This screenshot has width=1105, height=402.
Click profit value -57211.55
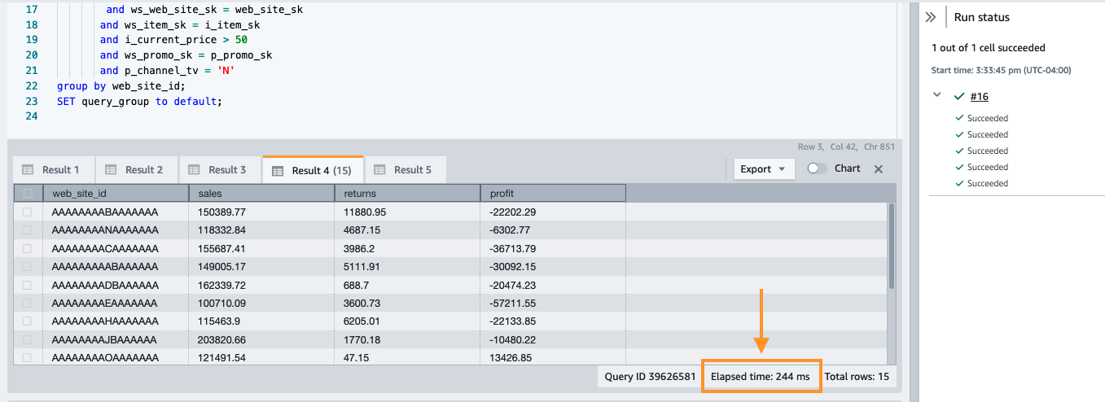[x=513, y=303]
